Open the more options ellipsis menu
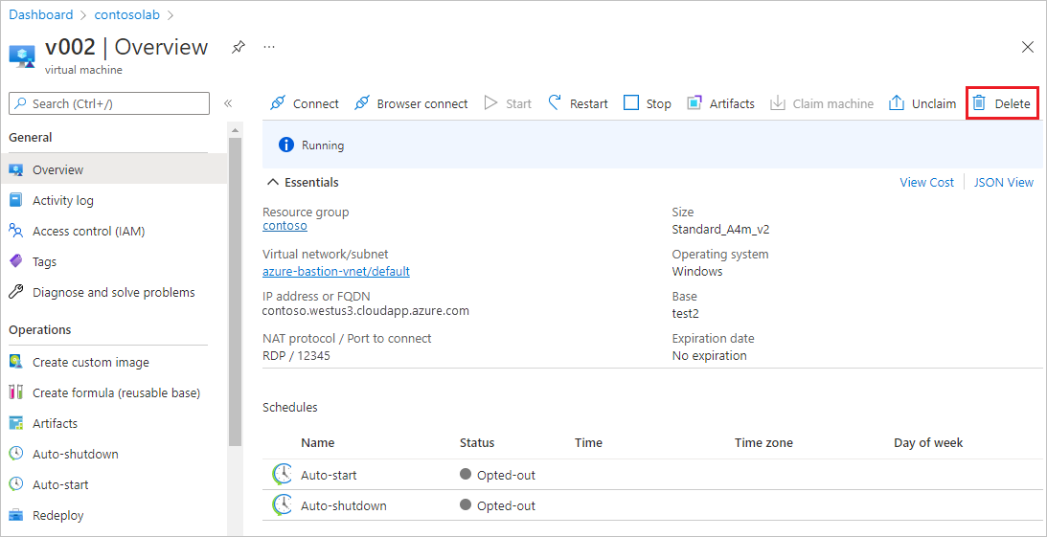Screen dimensions: 1047x537 tap(269, 47)
